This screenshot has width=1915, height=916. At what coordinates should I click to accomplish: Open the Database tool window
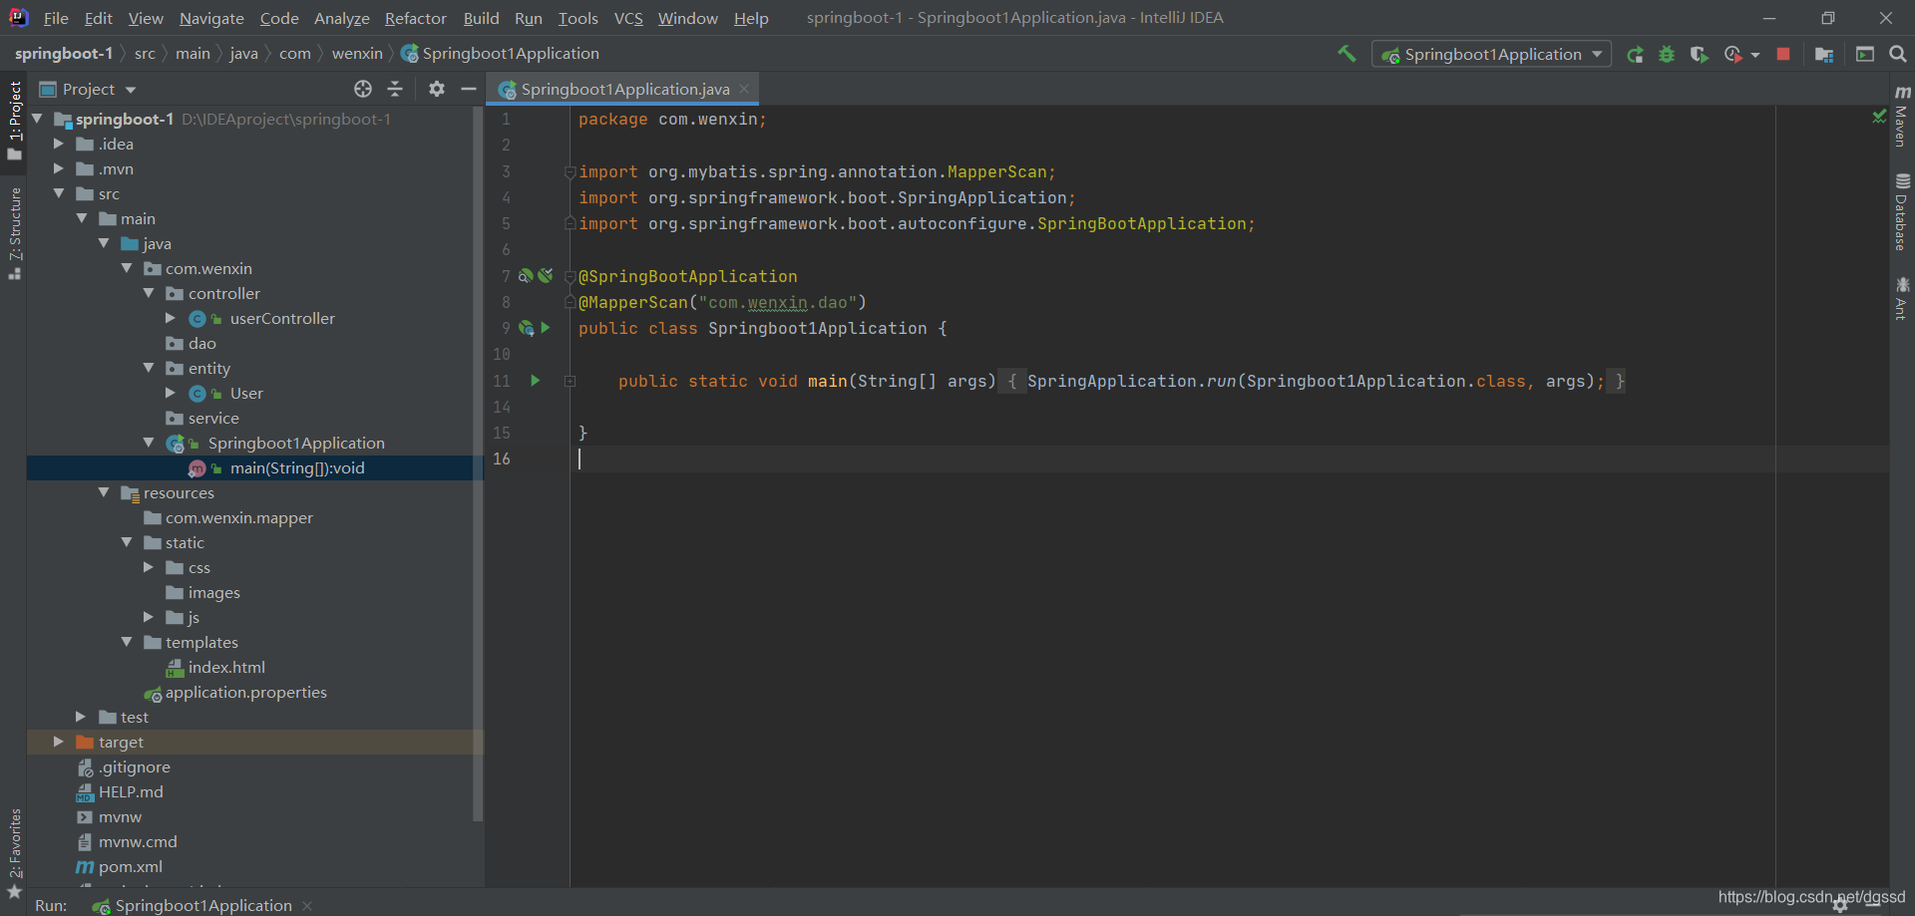pyautogui.click(x=1902, y=211)
